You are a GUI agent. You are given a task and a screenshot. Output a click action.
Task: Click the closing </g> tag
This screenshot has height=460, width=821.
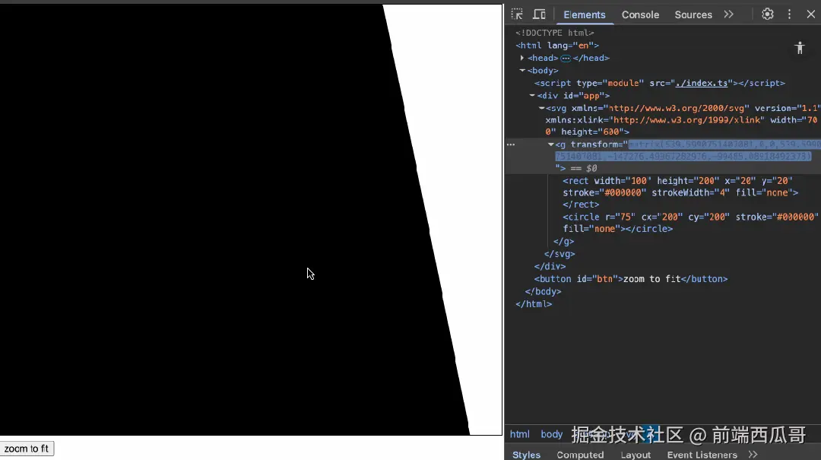coord(563,242)
